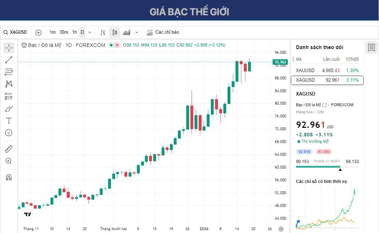
Task: Toggle crosshair cursor mode
Action: click(x=9, y=48)
